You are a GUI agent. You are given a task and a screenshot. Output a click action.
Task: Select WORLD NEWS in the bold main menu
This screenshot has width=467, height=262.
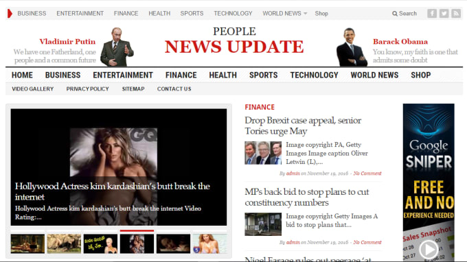coord(374,75)
